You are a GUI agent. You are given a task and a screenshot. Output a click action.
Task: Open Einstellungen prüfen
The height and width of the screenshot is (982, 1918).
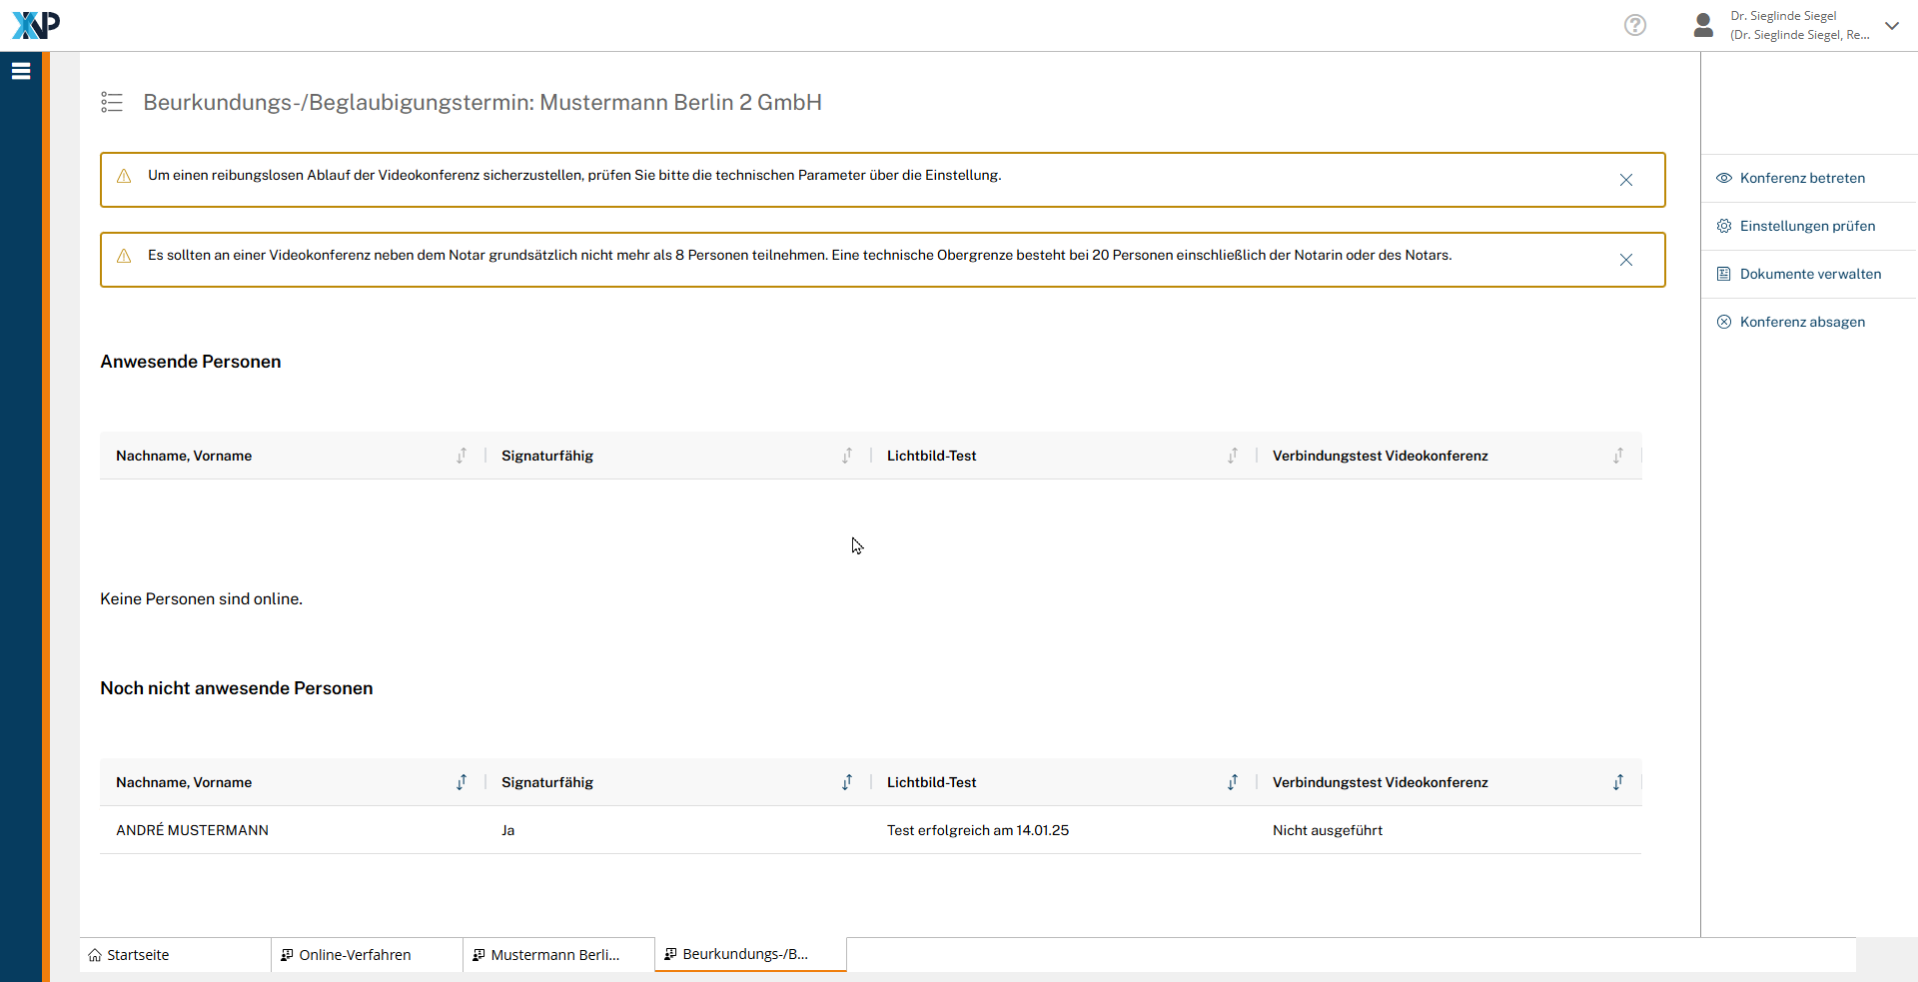click(x=1807, y=226)
